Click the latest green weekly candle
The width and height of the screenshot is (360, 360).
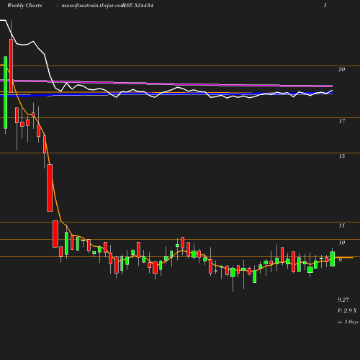click(x=333, y=258)
